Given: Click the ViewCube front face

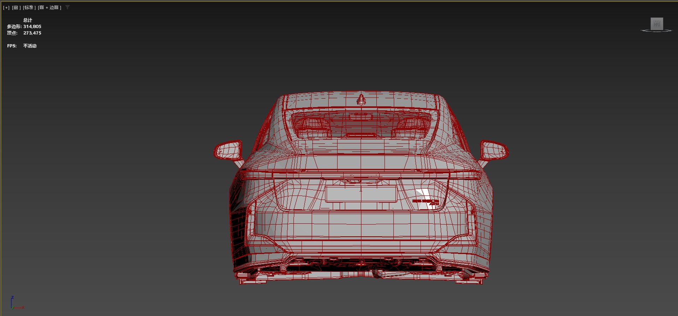Looking at the screenshot, I should pyautogui.click(x=657, y=24).
